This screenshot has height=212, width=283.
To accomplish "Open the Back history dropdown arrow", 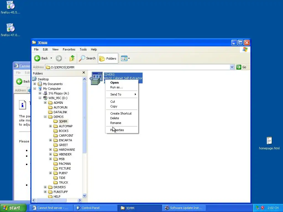I will (x=51, y=58).
